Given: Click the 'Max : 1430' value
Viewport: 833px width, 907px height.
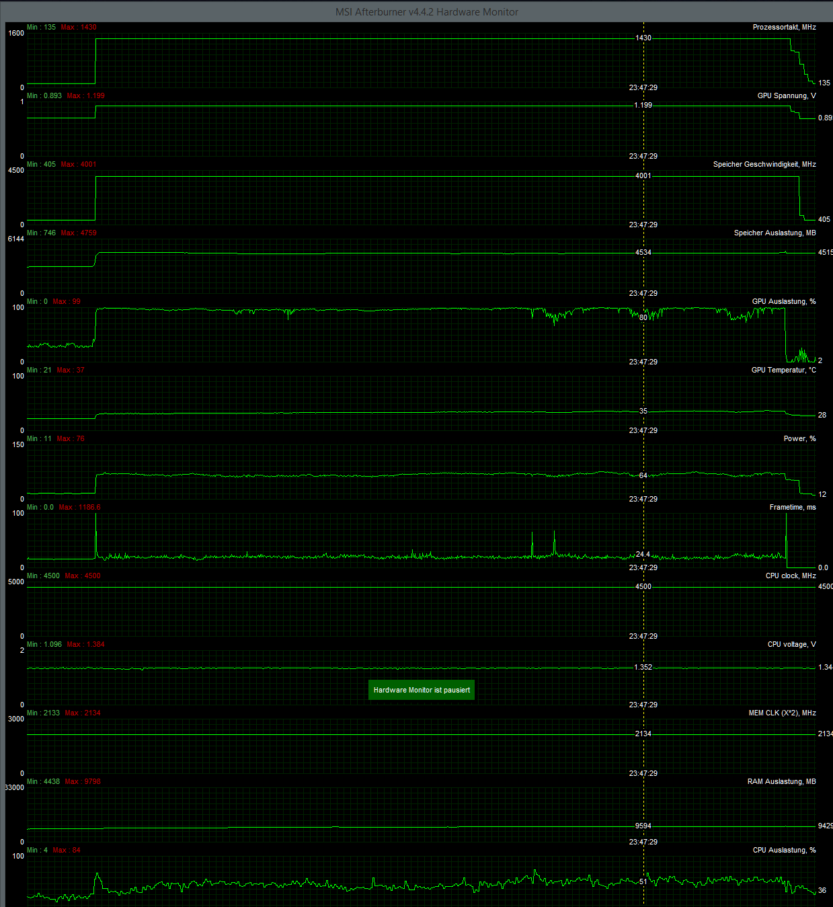Looking at the screenshot, I should (x=79, y=28).
